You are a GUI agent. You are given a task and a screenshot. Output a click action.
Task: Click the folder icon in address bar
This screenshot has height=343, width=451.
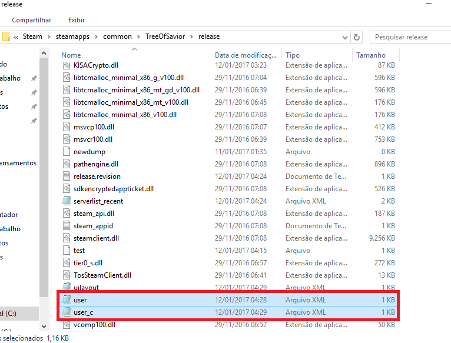[x=6, y=37]
